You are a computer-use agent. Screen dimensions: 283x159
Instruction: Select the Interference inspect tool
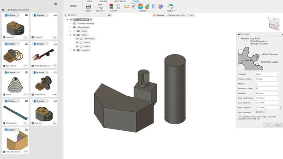(x=134, y=7)
